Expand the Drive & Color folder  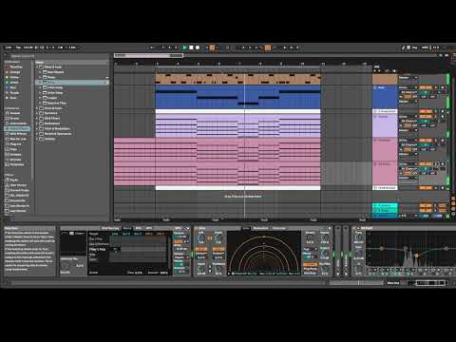[37, 108]
